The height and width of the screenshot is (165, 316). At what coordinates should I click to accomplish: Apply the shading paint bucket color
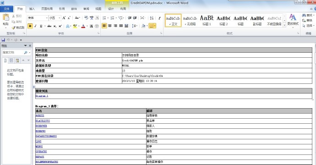(143, 26)
